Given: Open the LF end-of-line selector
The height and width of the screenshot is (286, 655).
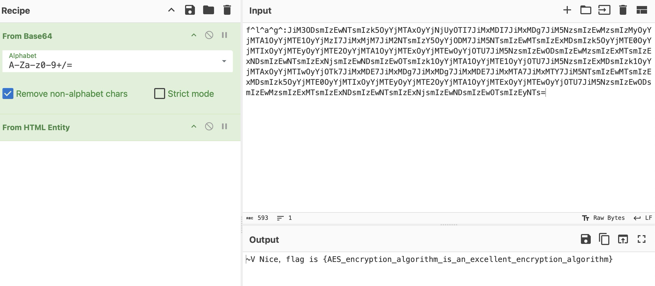Looking at the screenshot, I should (643, 218).
